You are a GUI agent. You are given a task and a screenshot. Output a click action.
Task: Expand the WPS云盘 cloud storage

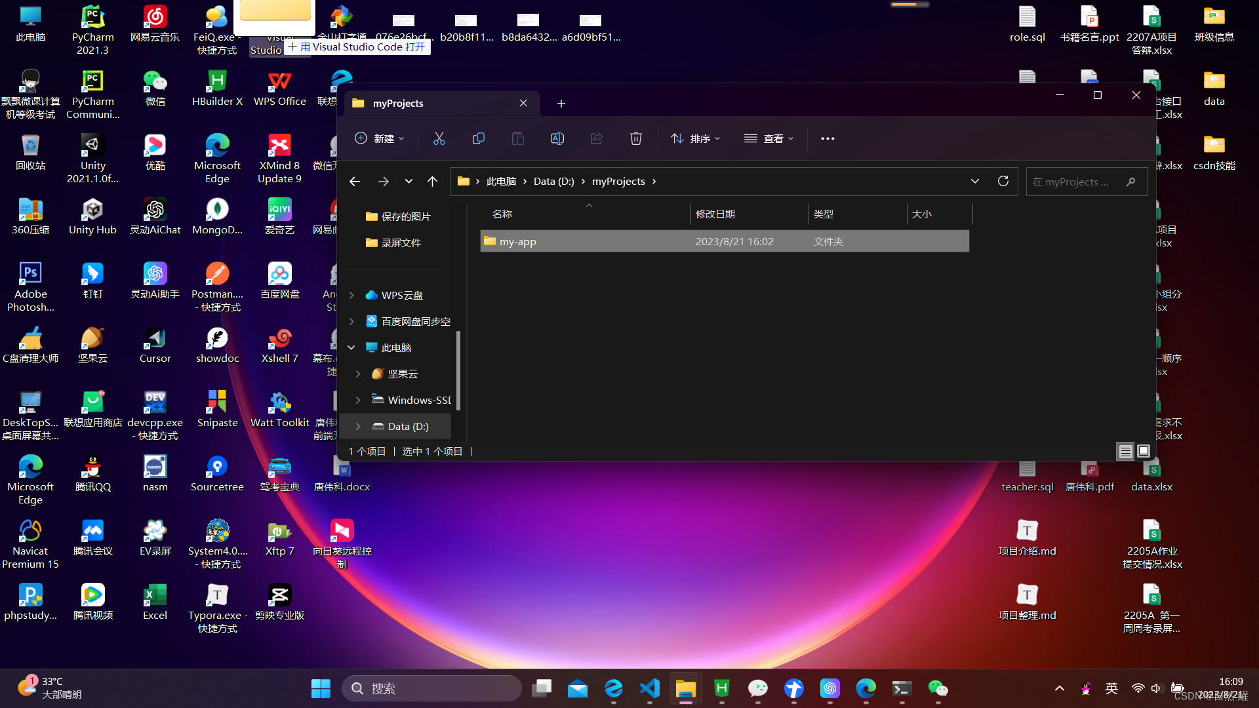tap(352, 295)
